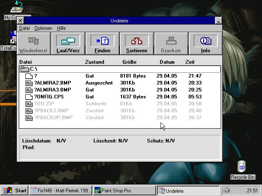
Task: Open Lauf/Verz drive and directory selector
Action: [x=68, y=44]
